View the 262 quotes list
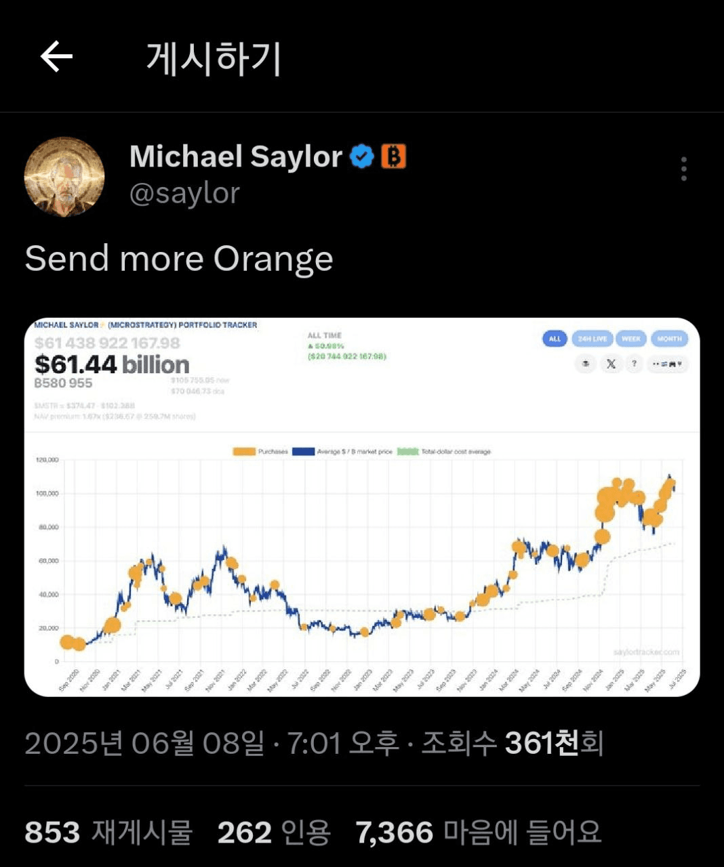The image size is (724, 867). click(274, 832)
